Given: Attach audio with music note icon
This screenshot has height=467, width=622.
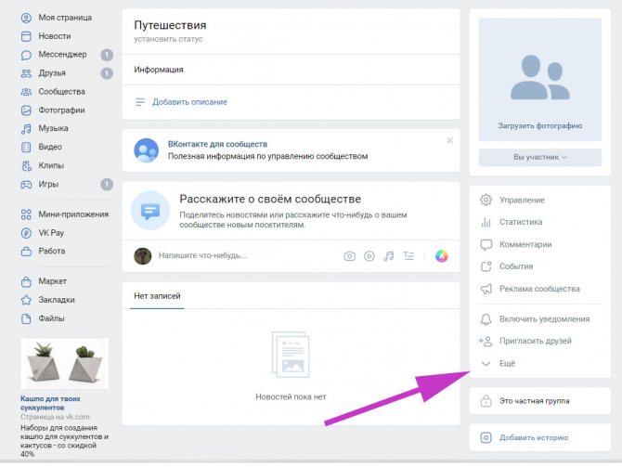Looking at the screenshot, I should [x=389, y=256].
